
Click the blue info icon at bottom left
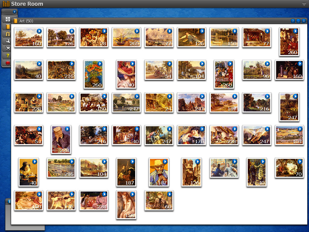(x=9, y=201)
